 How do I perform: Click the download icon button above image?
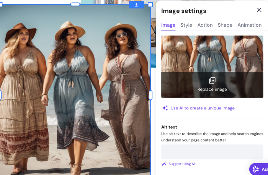click(x=136, y=5)
